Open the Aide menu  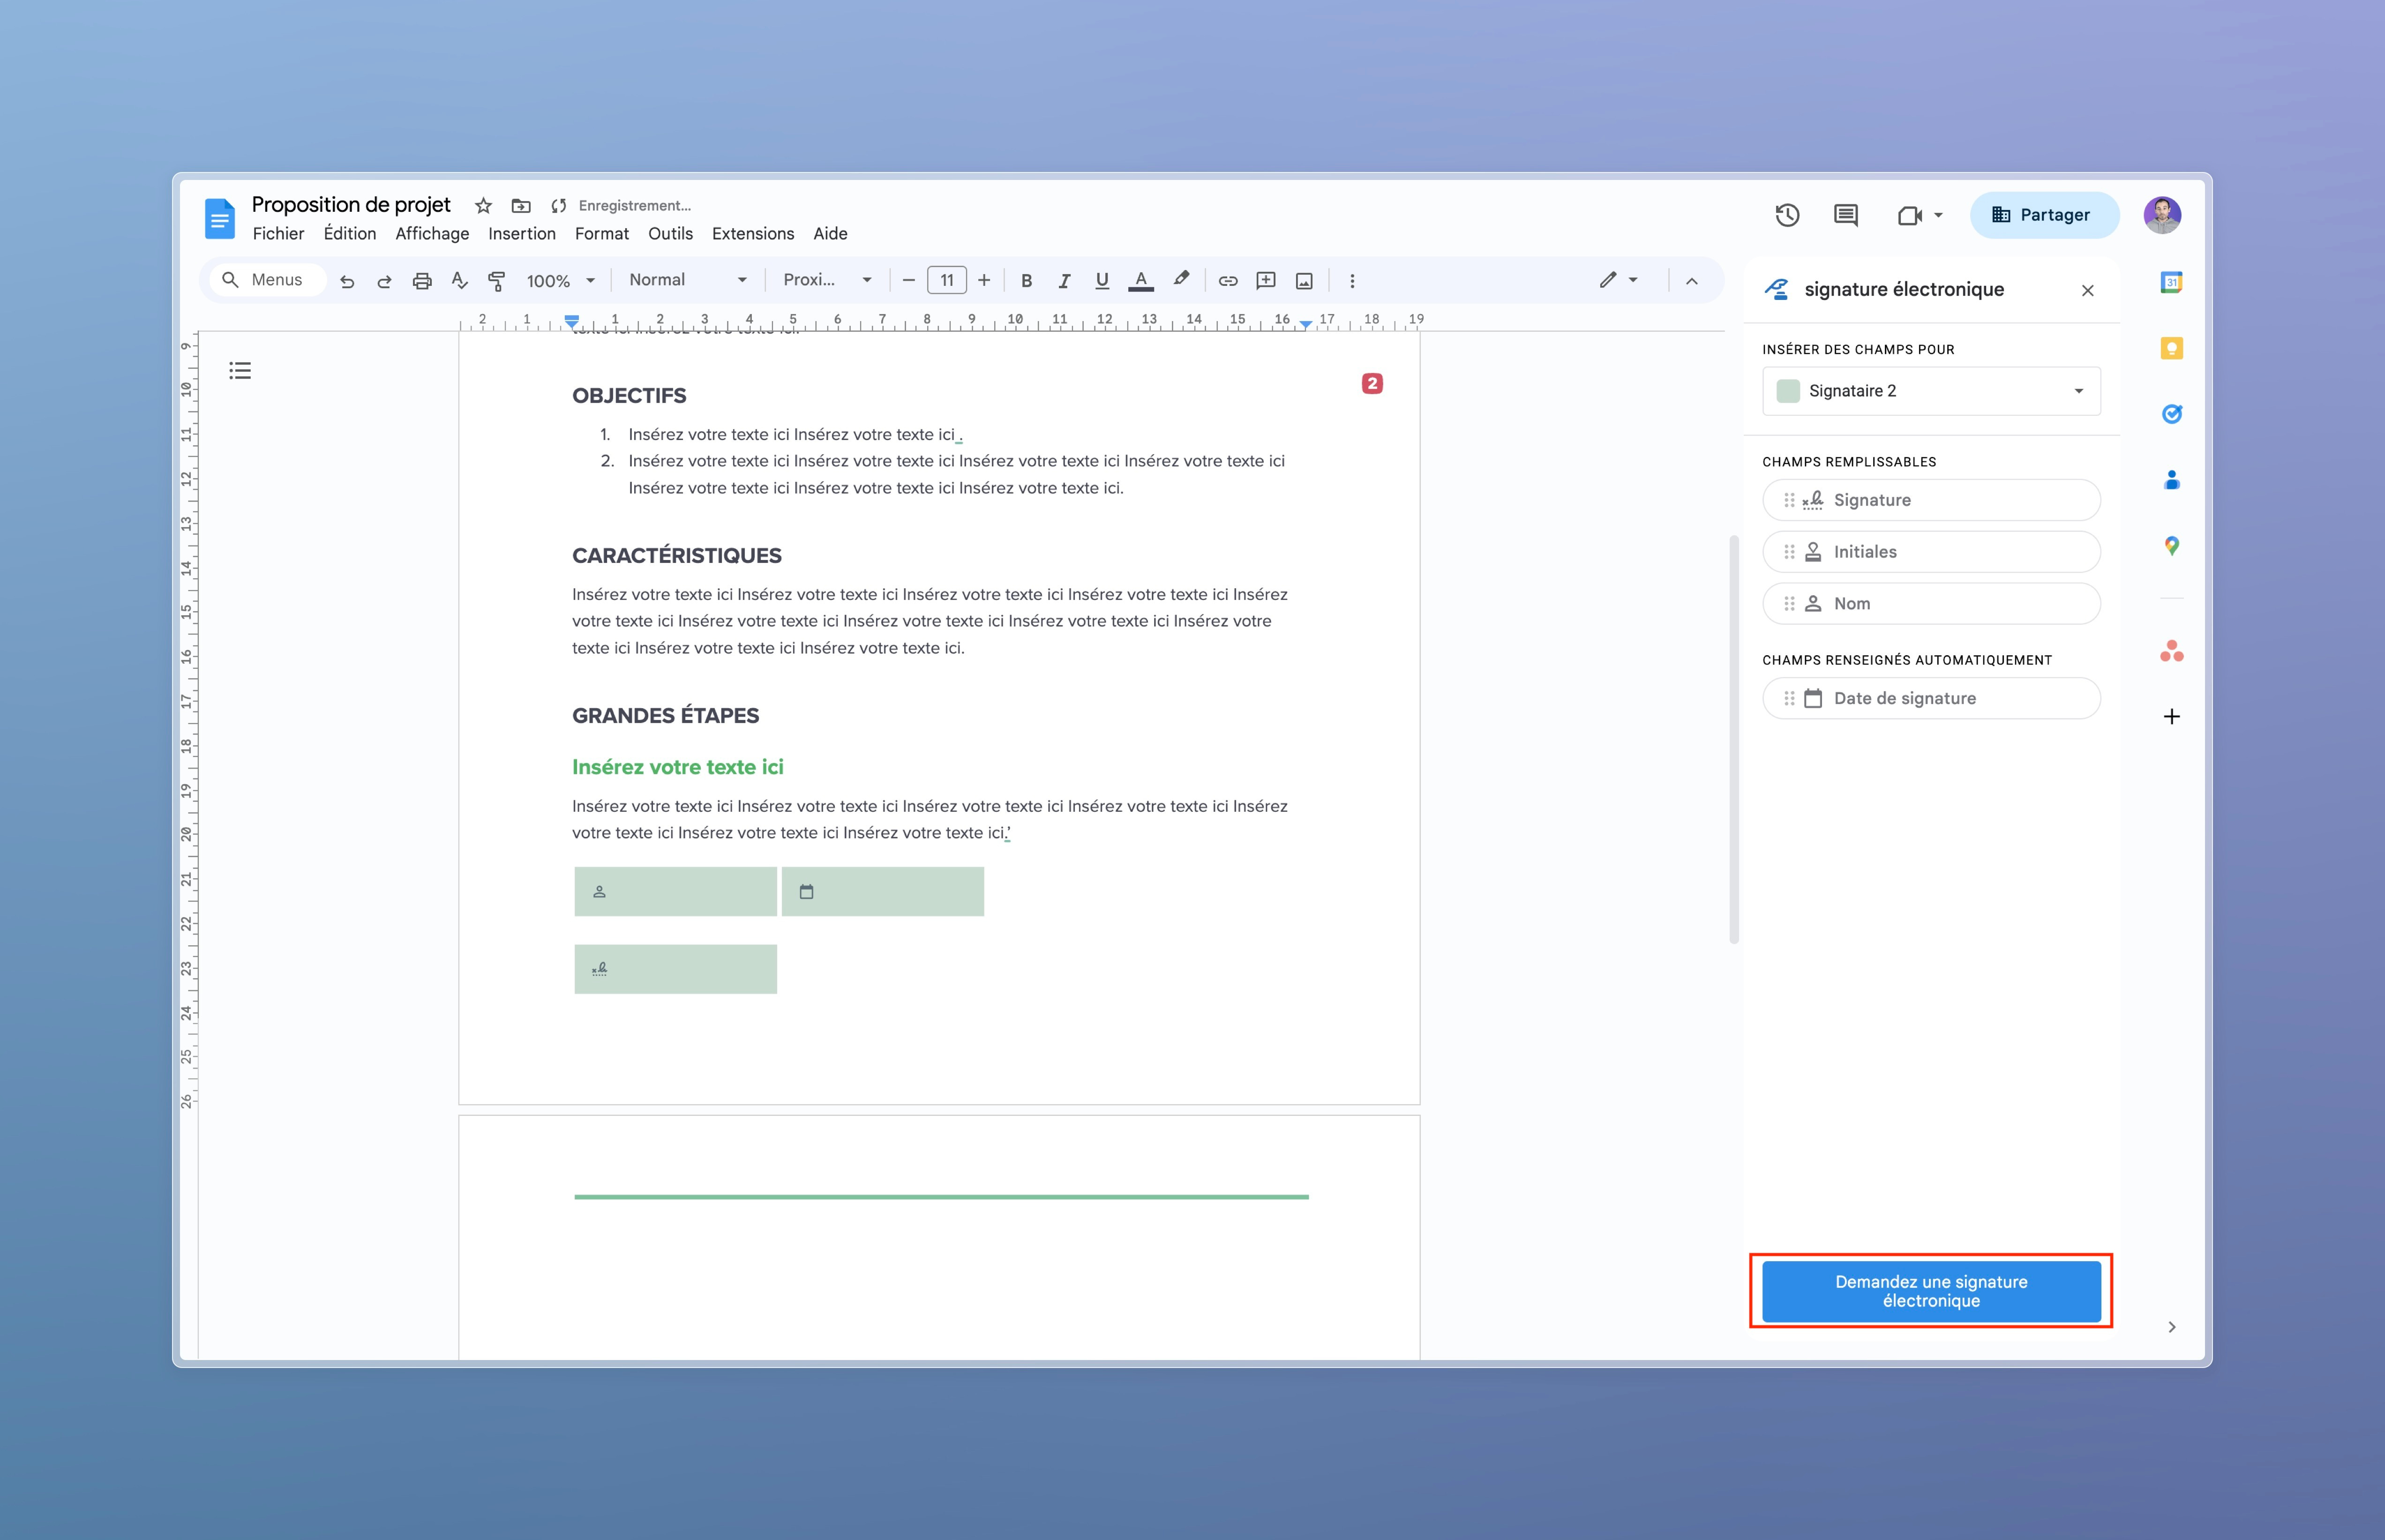click(x=830, y=234)
